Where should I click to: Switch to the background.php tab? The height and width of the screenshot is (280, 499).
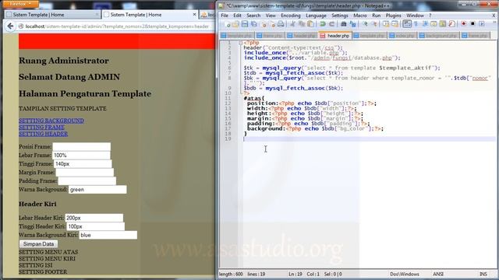pos(438,36)
